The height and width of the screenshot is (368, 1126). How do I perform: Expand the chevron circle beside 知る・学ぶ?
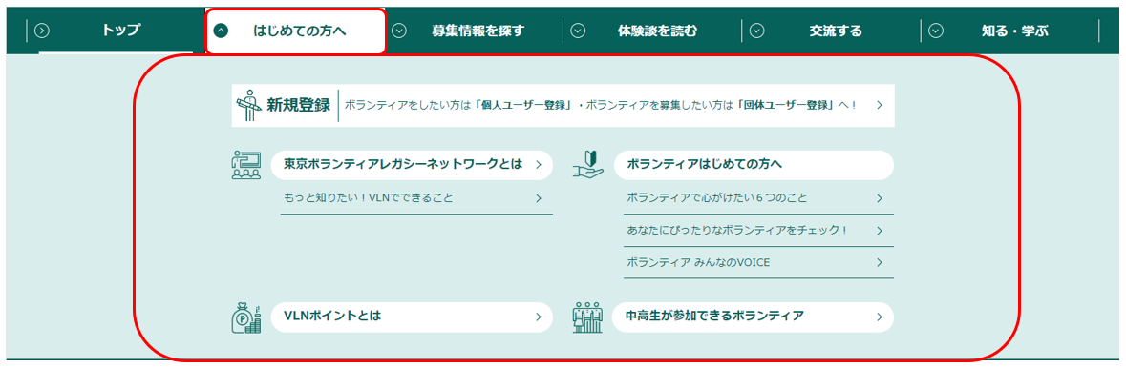pyautogui.click(x=935, y=31)
